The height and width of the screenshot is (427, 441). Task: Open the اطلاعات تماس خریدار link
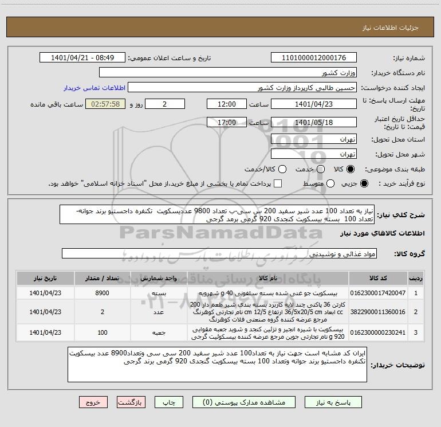pos(94,88)
